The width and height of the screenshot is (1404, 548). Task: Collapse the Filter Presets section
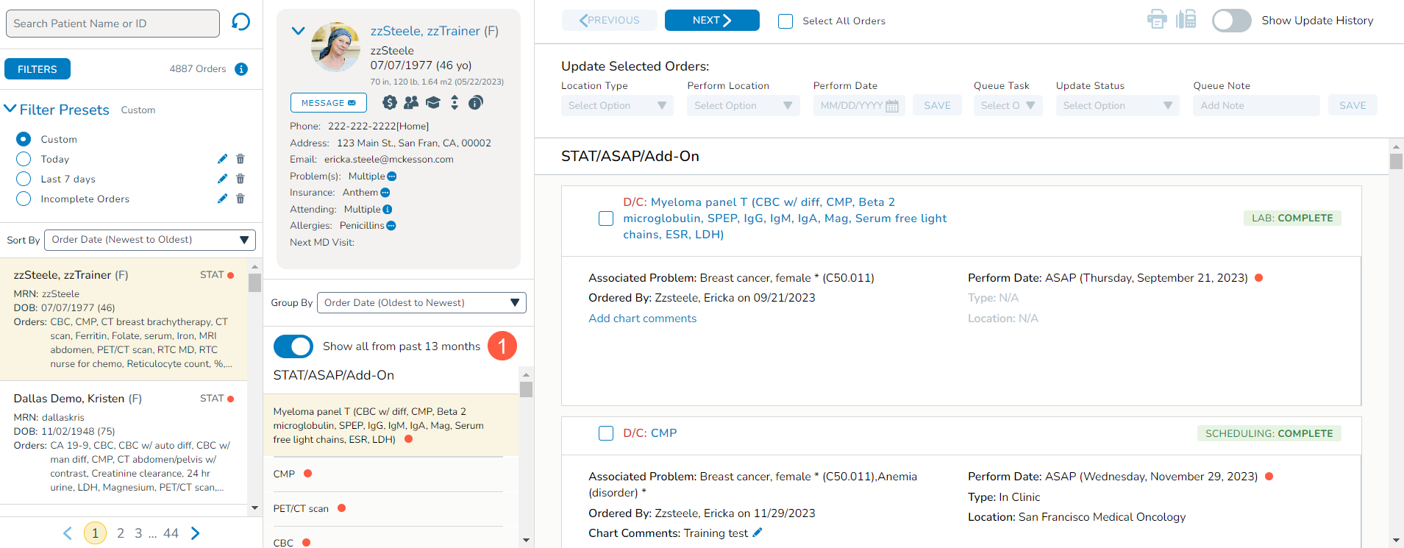[x=10, y=109]
